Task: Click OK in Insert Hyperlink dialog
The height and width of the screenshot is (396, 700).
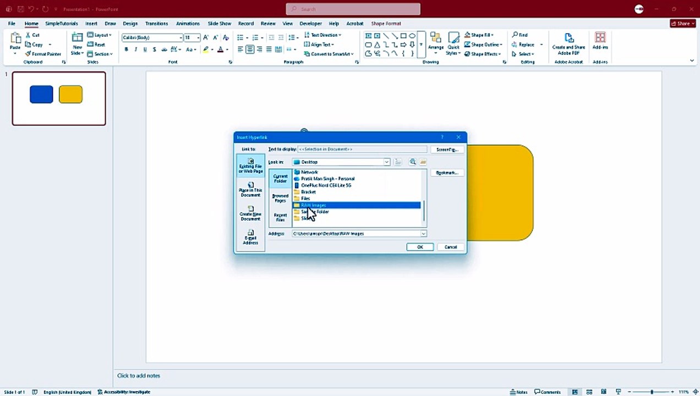Action: click(x=420, y=247)
